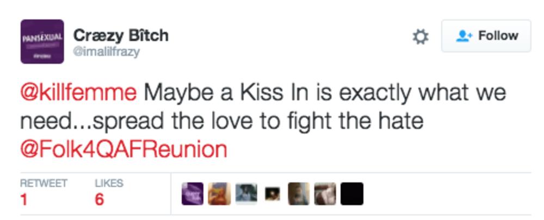
Task: Click the LIKES label
Action: pos(109,184)
